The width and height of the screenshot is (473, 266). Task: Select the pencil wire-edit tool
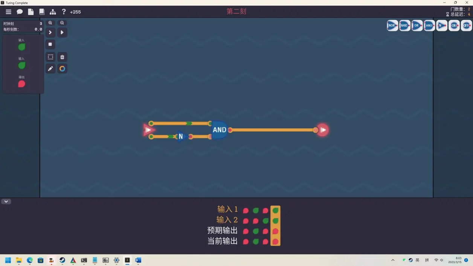tap(50, 68)
